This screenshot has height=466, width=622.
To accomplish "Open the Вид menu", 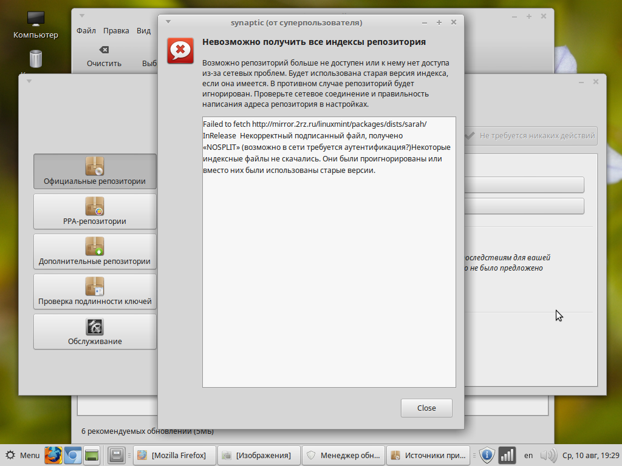I will click(143, 31).
